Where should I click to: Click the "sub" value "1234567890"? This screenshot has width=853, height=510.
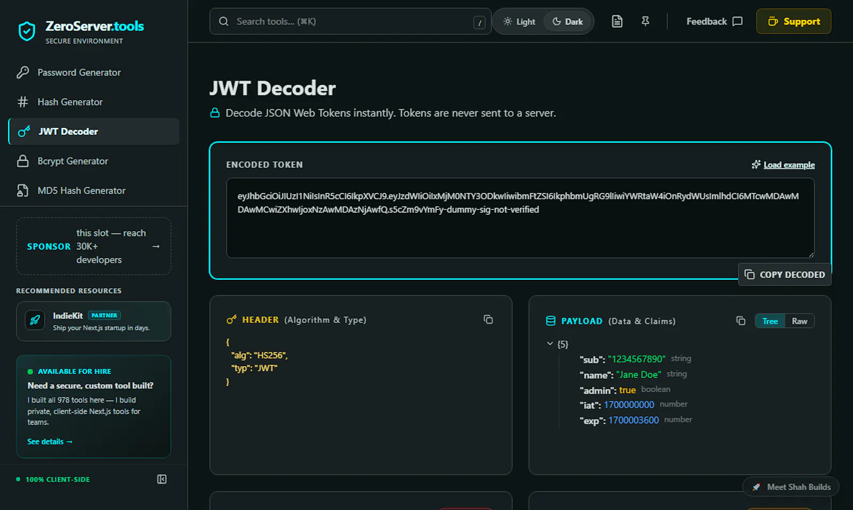pyautogui.click(x=637, y=359)
